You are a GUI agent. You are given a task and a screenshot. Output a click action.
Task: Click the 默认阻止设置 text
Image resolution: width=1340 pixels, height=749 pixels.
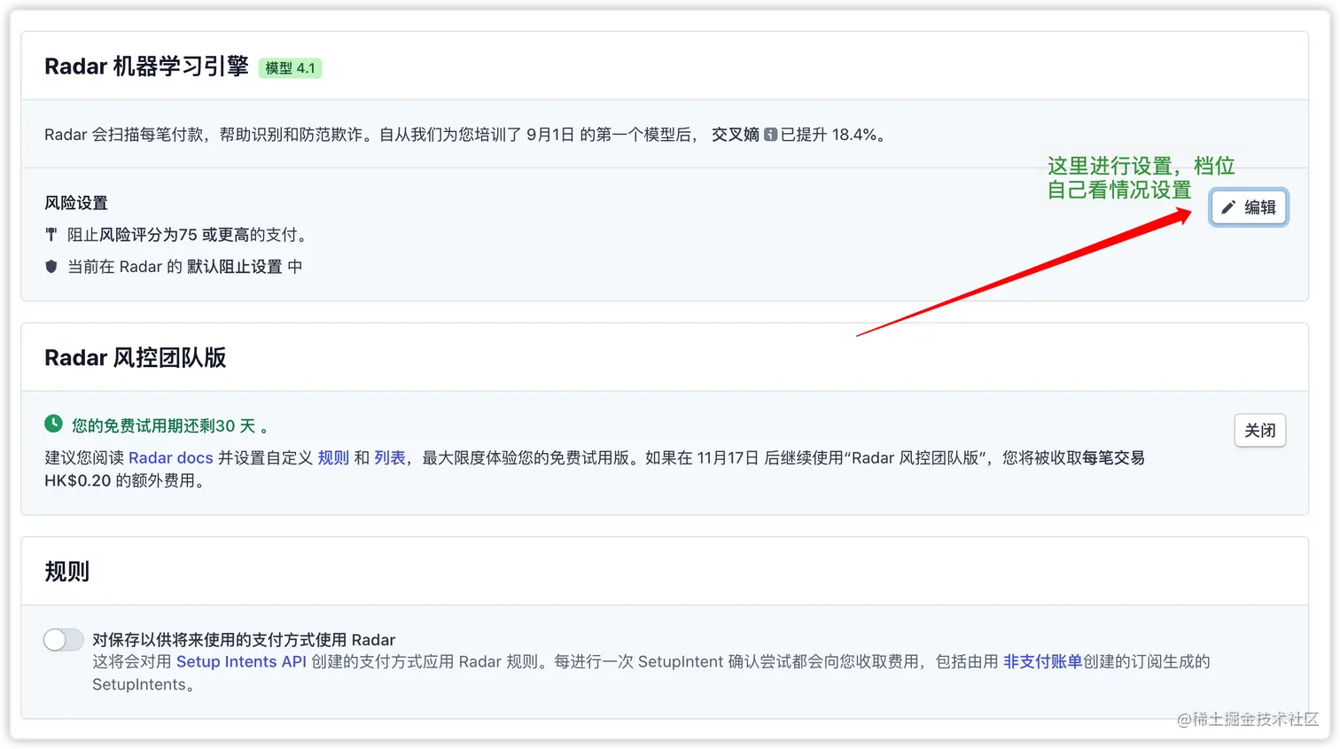click(x=234, y=267)
